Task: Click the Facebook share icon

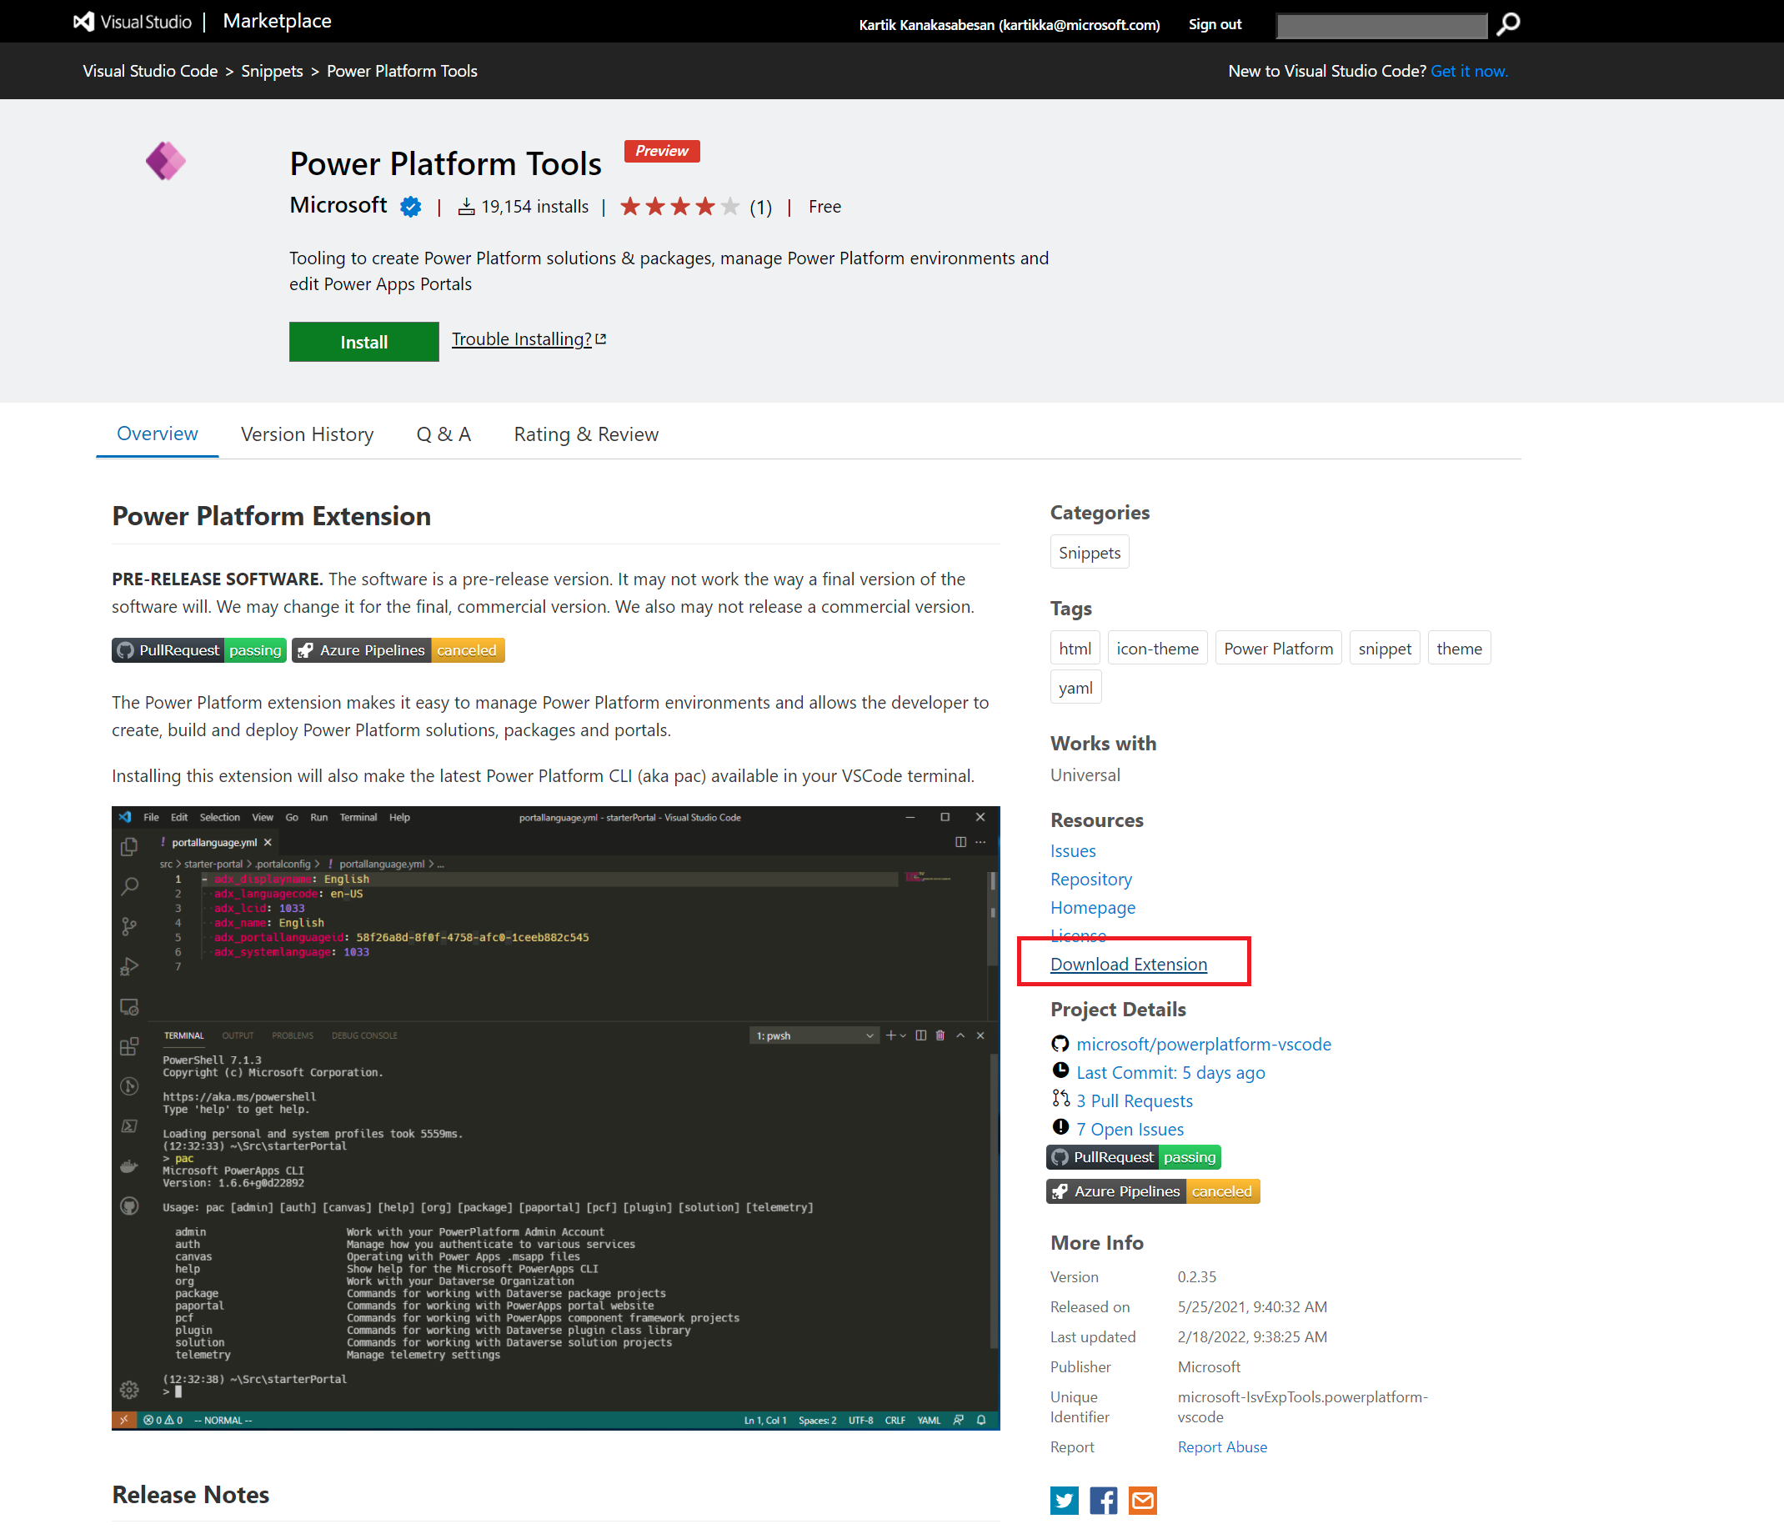Action: pos(1103,1501)
